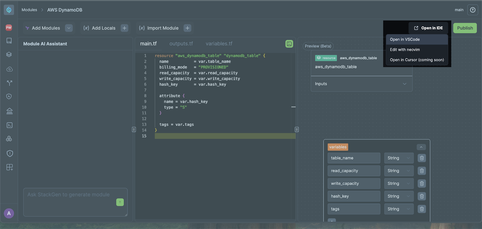Screen dimensions: 482x229
Task: Click the tags variable name field
Action: [354, 209]
